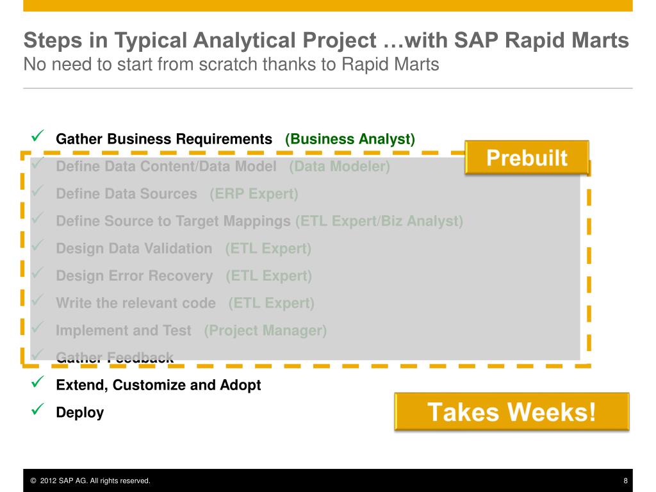Viewport: 656px width, 492px height.
Task: Click faded checkmark beside Define Data Content/Data Model
Action: (x=38, y=163)
